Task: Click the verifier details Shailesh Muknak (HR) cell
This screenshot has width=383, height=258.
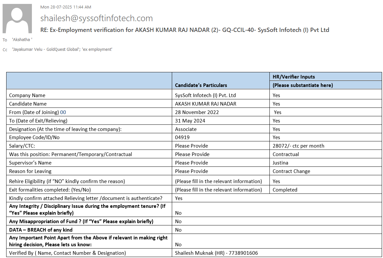Action: point(216,253)
